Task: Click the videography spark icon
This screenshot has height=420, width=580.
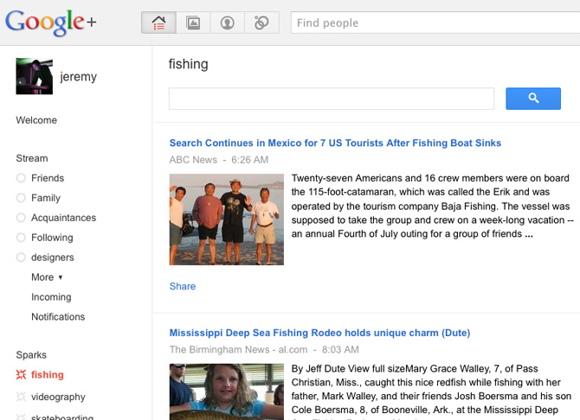Action: [21, 397]
